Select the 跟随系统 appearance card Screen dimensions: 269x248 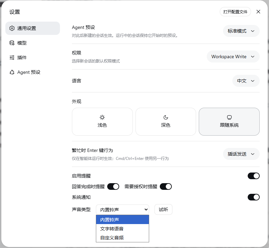229,122
